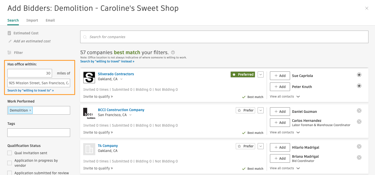Click the pencil icon to add estimated cost
Viewport: 375px width, 175px height.
(x=10, y=41)
